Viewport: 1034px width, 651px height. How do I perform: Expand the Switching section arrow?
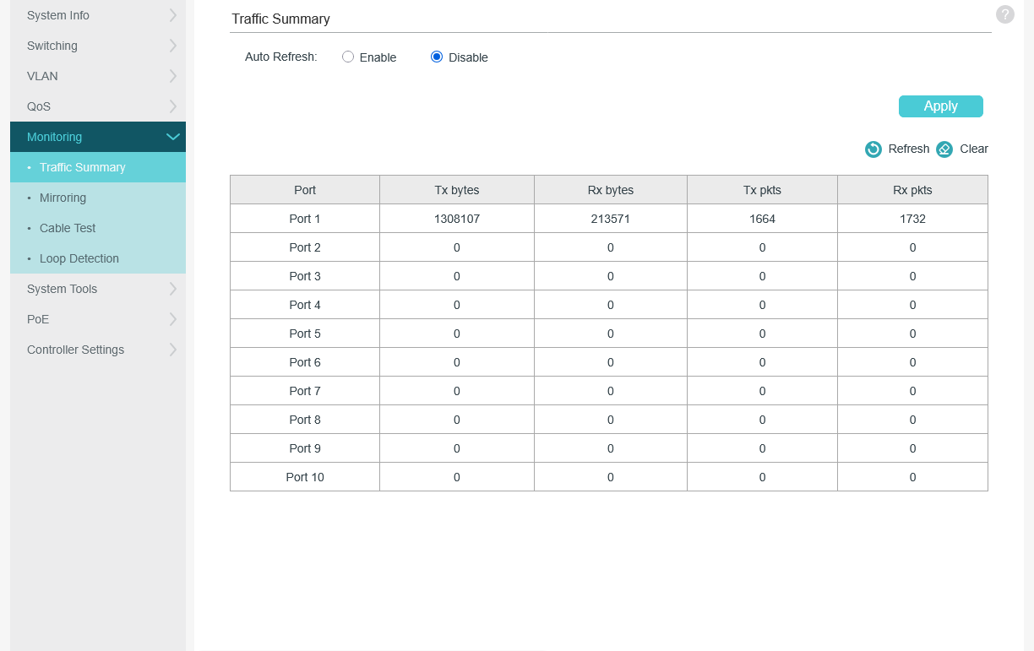(x=172, y=46)
